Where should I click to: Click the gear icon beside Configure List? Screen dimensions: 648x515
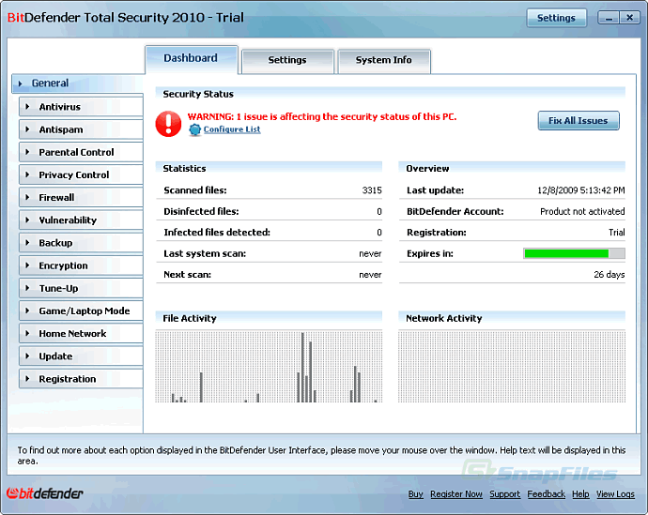click(x=194, y=130)
